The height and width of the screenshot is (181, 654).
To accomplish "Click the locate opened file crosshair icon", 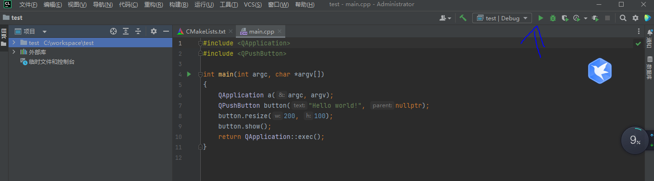I will [113, 31].
